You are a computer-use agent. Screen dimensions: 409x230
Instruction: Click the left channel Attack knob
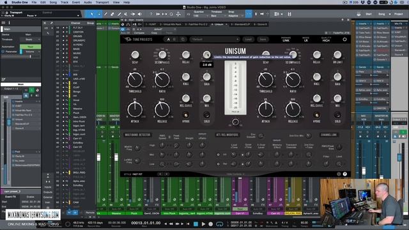(135, 109)
